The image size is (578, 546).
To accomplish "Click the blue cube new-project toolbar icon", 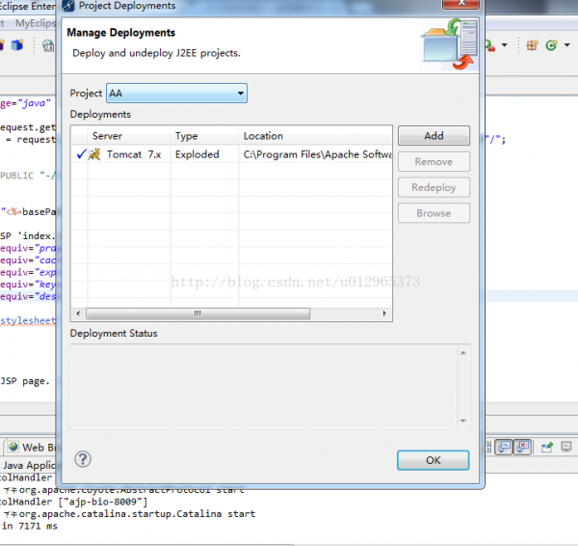I will click(17, 45).
